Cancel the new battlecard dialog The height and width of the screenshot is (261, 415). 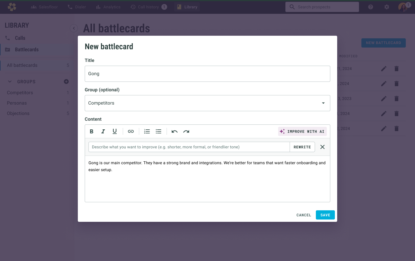coord(304,215)
